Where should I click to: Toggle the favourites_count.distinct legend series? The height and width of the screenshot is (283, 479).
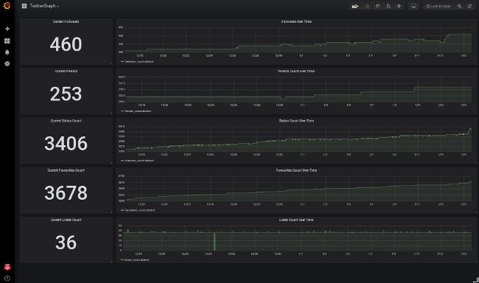pos(140,210)
